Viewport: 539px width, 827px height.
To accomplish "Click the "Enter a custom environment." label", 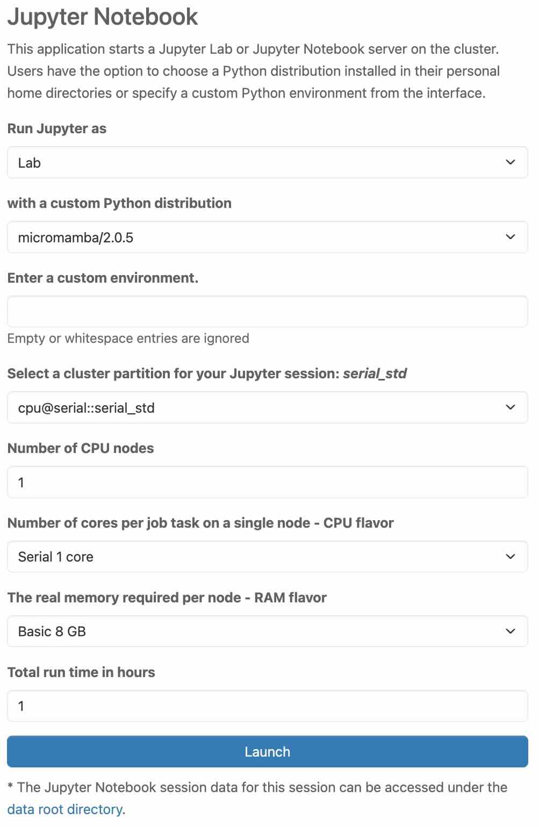I will (x=103, y=278).
